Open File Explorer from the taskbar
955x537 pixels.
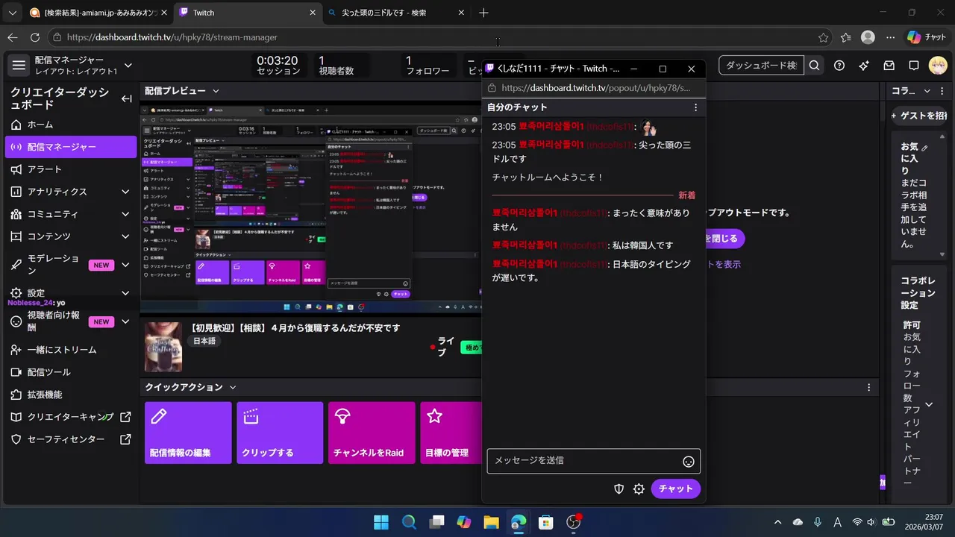point(491,522)
